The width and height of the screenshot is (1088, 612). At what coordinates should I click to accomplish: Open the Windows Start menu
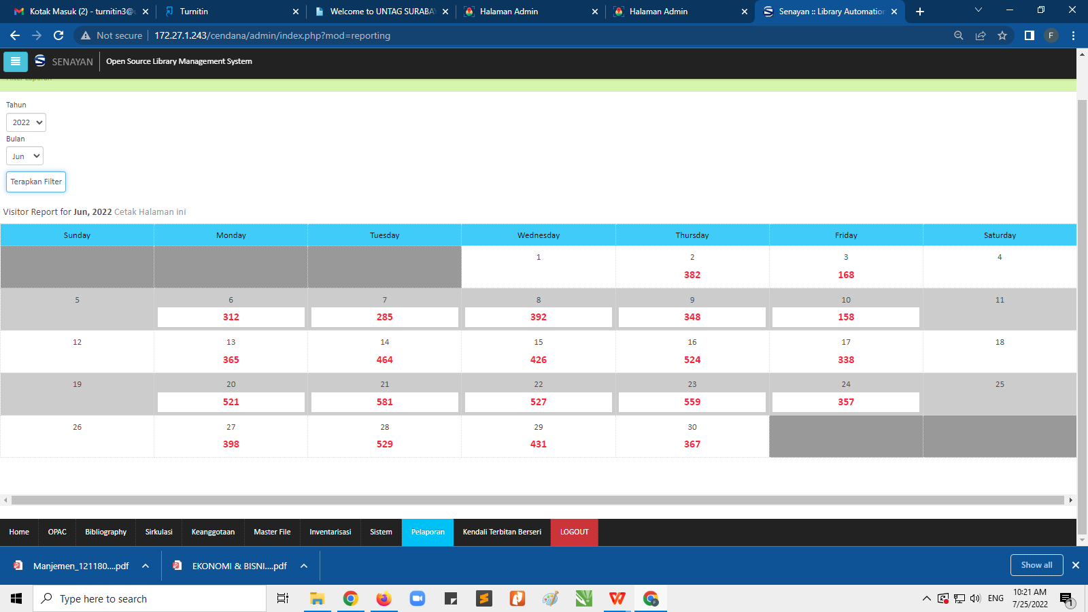(16, 598)
